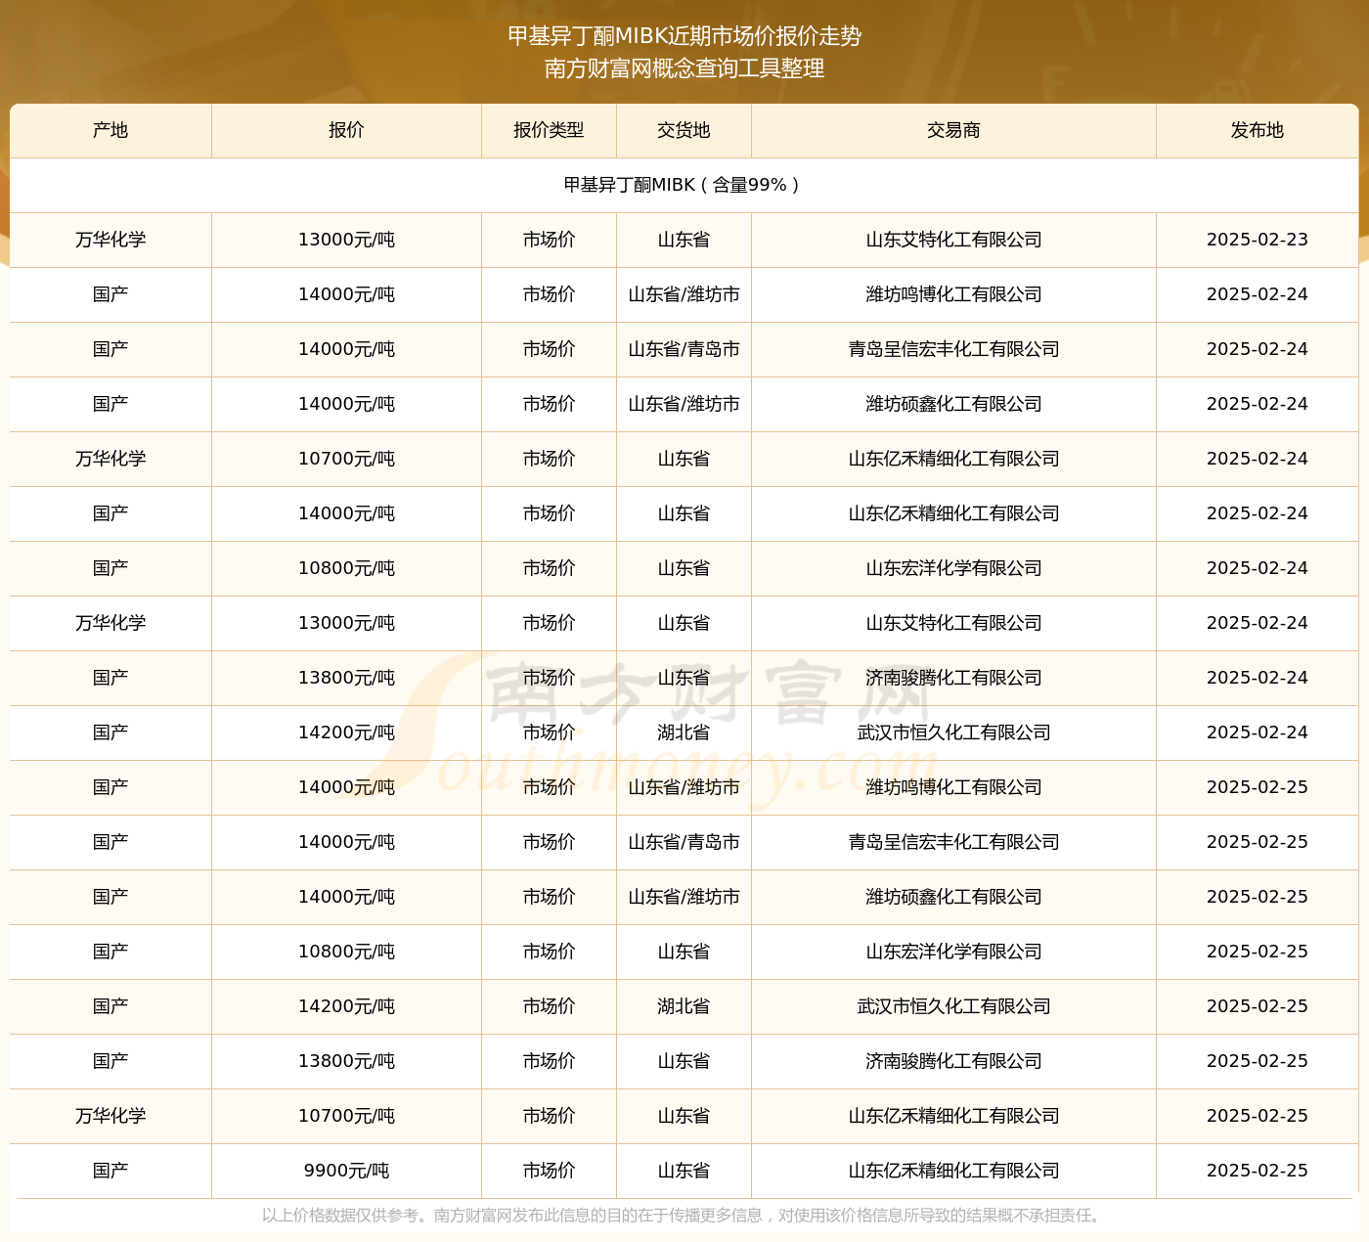
Task: Select the 交货地 column header
Action: click(x=684, y=130)
